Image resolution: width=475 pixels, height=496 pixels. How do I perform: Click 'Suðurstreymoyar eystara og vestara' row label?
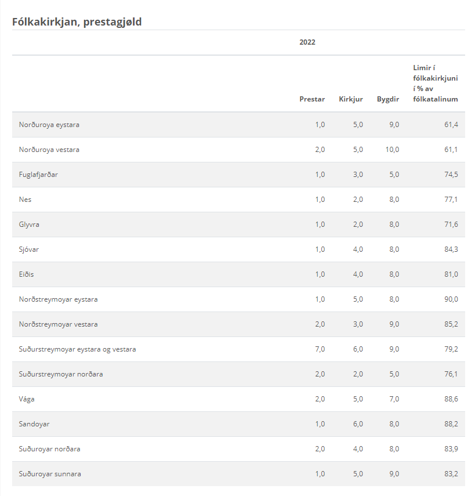[x=77, y=349]
